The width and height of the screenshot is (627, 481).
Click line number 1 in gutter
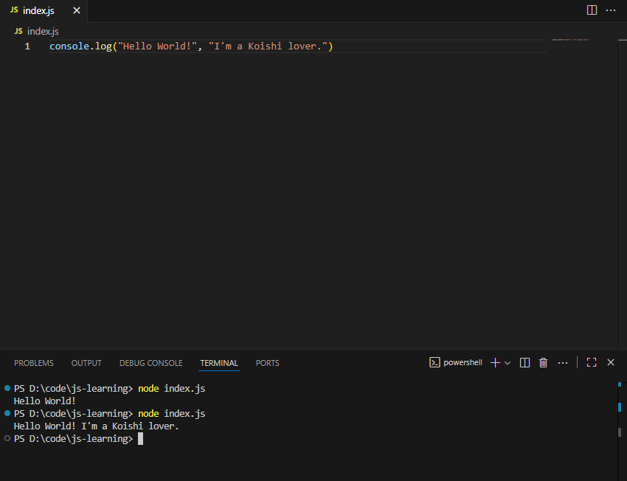click(x=27, y=46)
